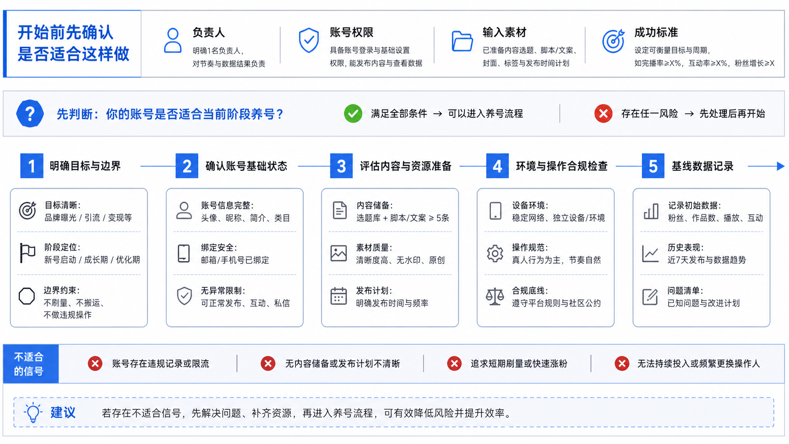Select the step heading 确认账号基础状态
This screenshot has width=789, height=444.
pyautogui.click(x=246, y=166)
